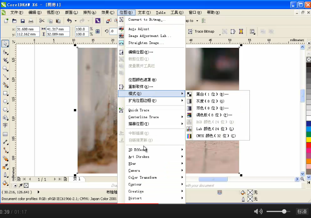Expand the Centerline Trace submenu
The image size is (311, 218).
(152, 117)
